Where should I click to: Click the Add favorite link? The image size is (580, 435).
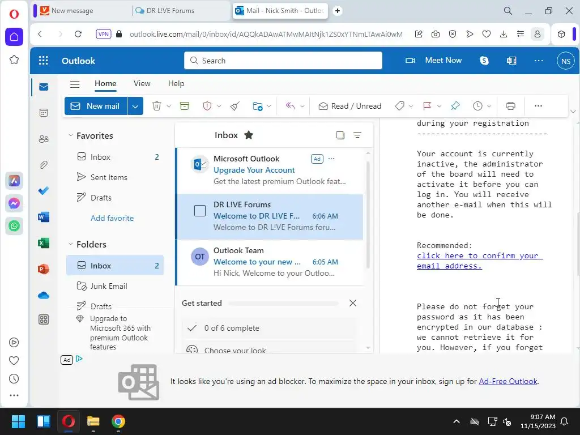[x=112, y=218]
